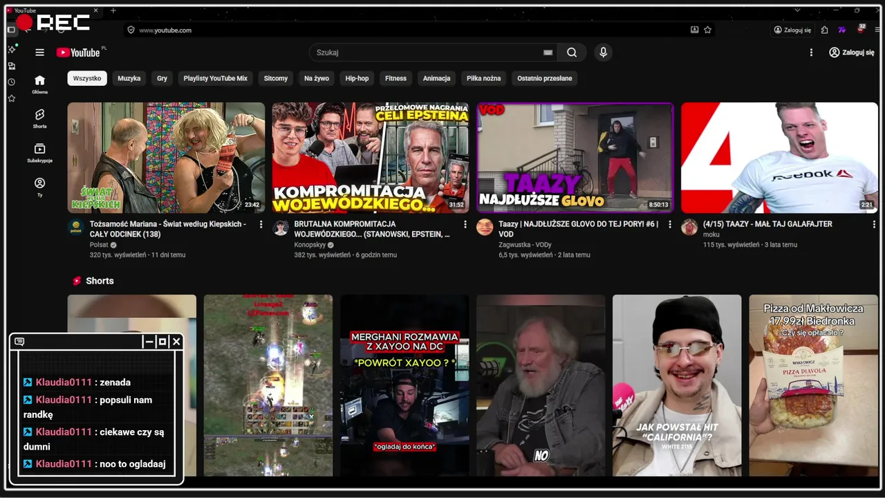Select the Ostatnio przesłane filter chip
Image resolution: width=885 pixels, height=498 pixels.
pos(545,78)
